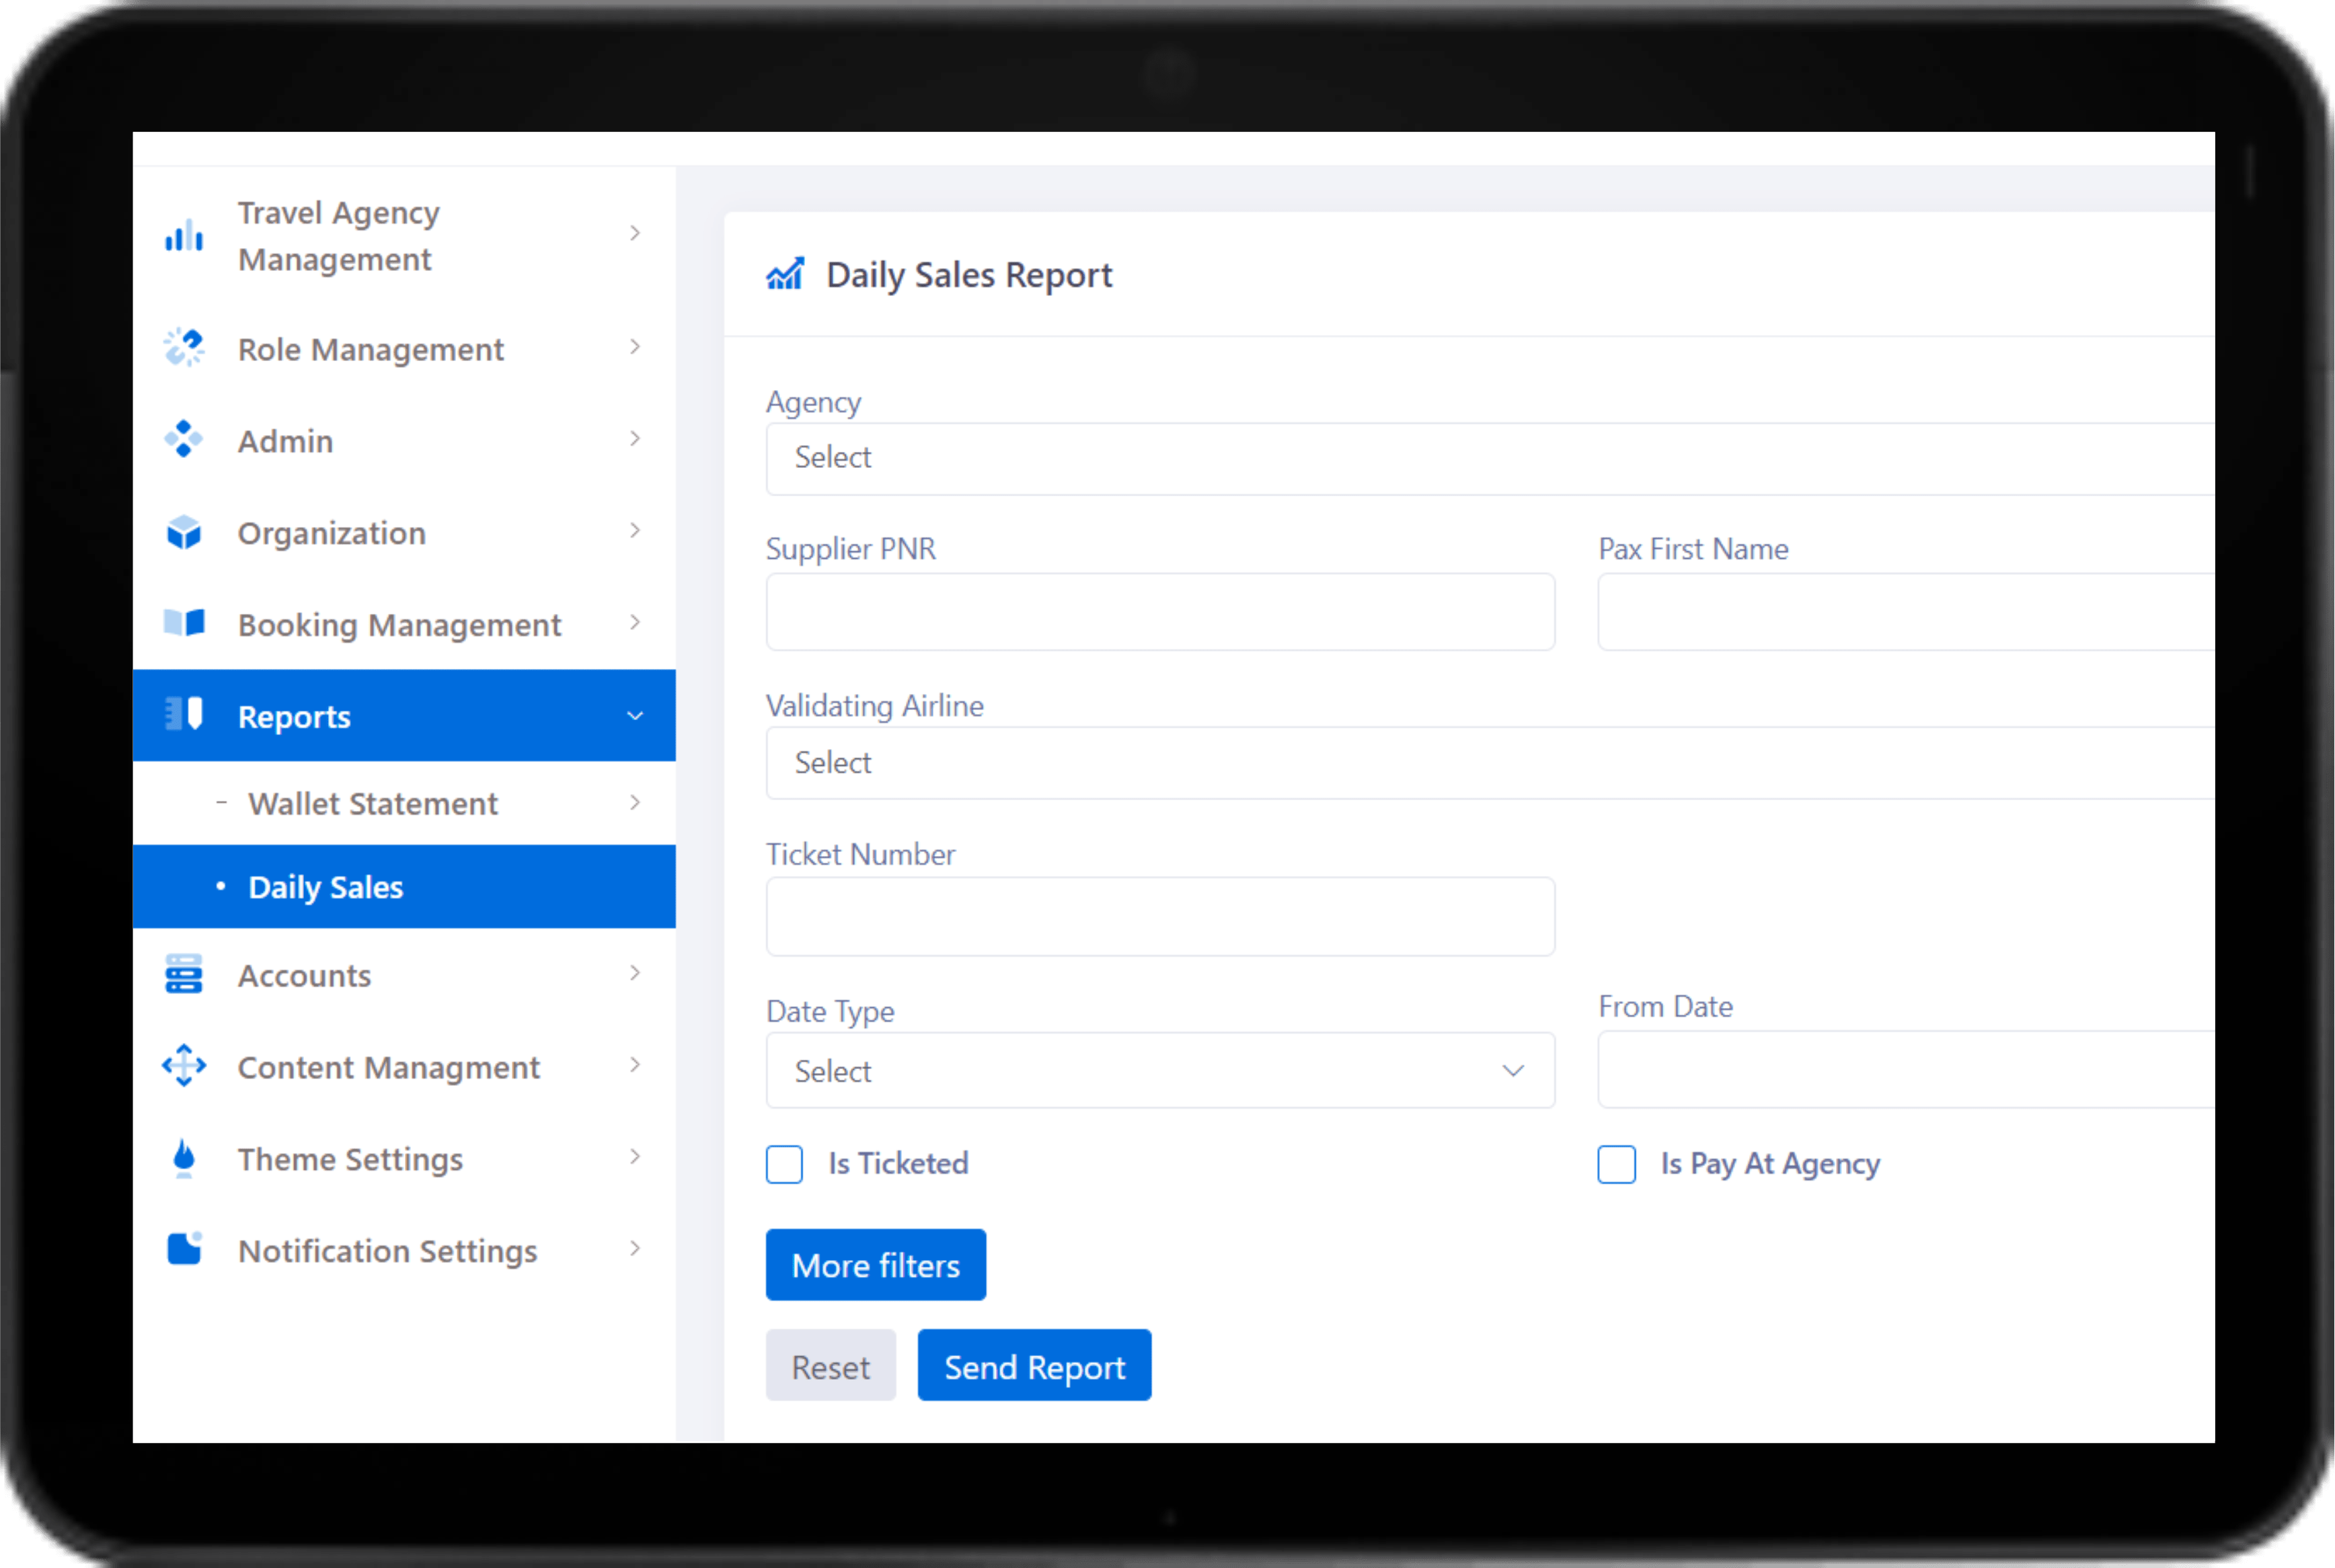Click the Notification Settings icon
The height and width of the screenshot is (1568, 2335).
(x=184, y=1249)
